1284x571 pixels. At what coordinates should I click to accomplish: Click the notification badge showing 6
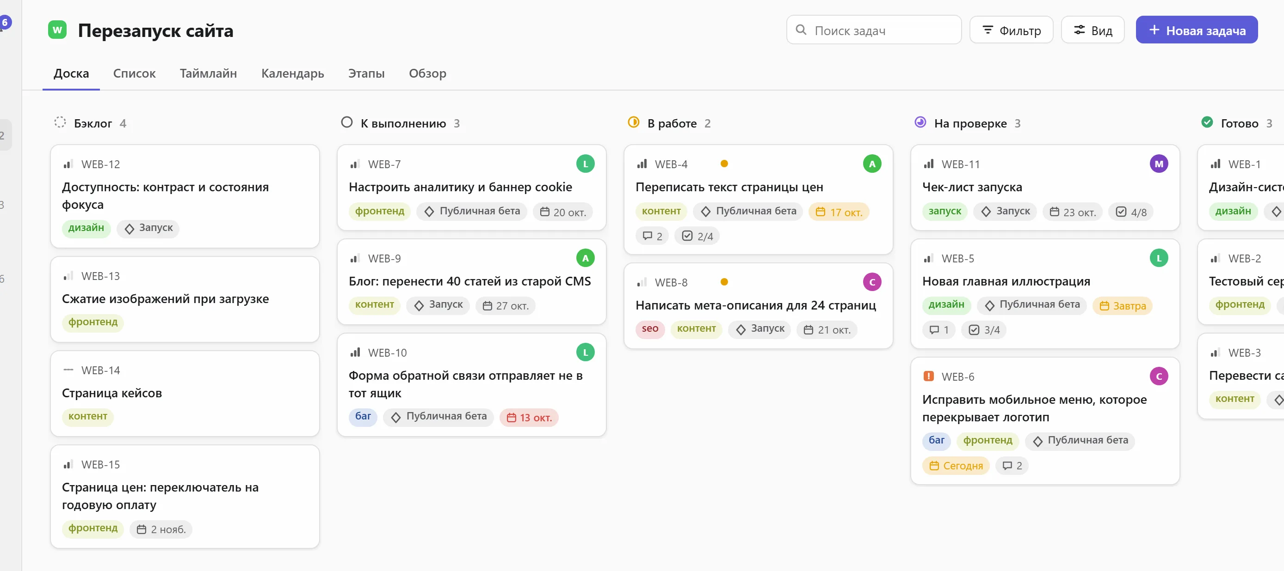pyautogui.click(x=5, y=22)
